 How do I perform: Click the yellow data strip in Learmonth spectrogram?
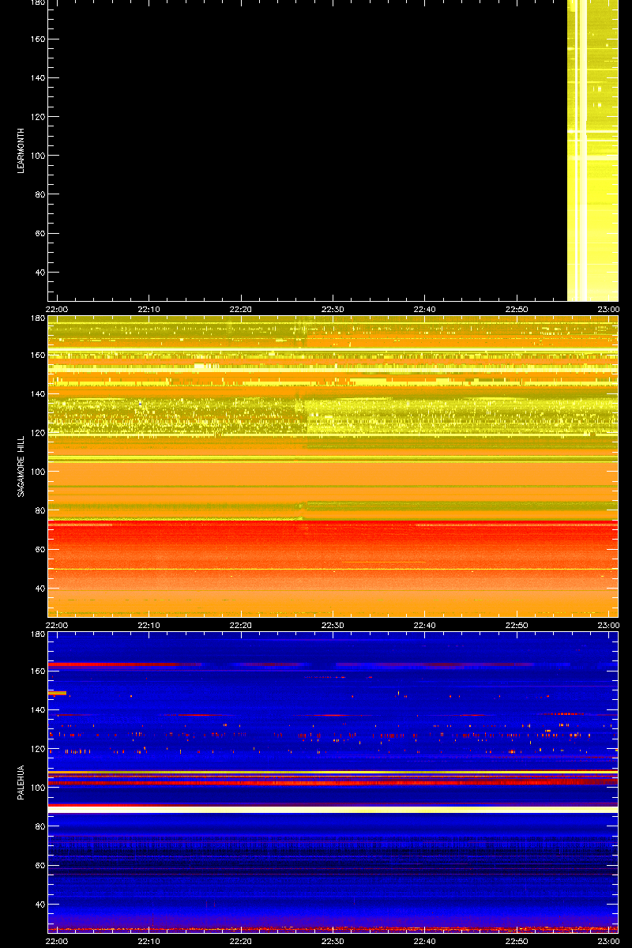(x=592, y=151)
